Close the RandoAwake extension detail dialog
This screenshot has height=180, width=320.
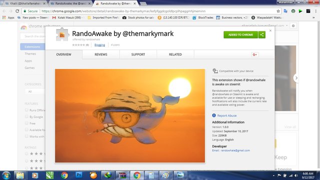(x=270, y=30)
